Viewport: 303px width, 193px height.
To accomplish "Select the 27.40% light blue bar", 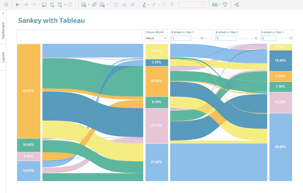I will click(x=157, y=162).
